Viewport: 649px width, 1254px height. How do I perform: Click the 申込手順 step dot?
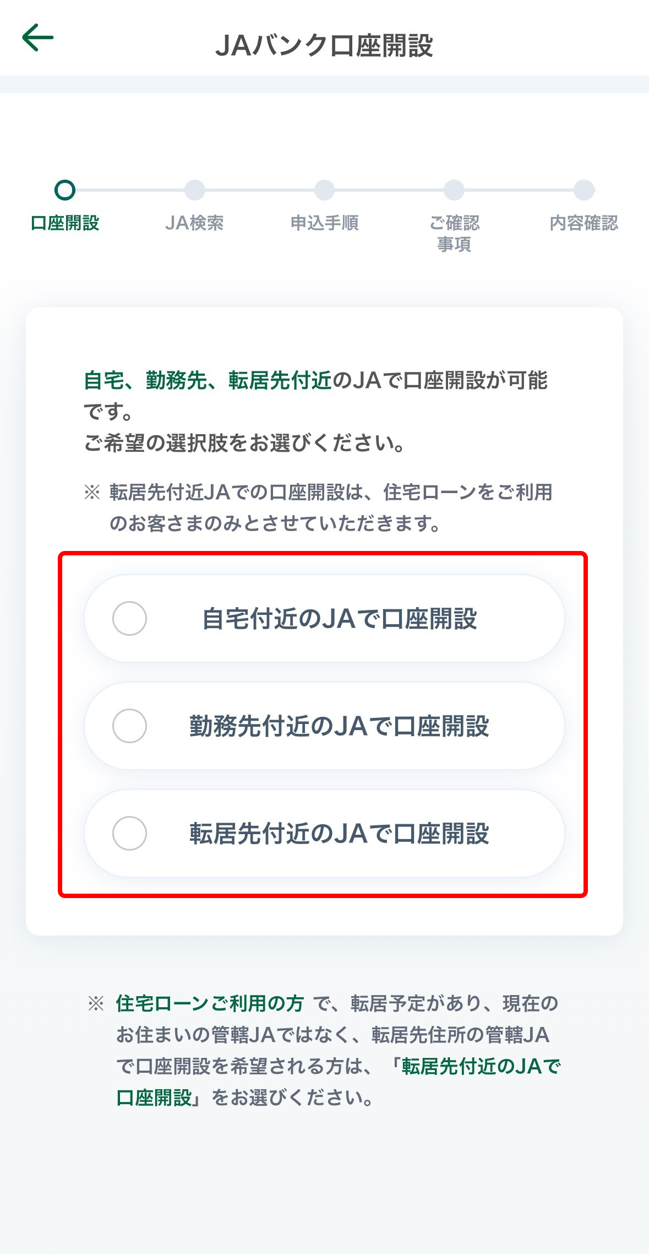pos(324,190)
